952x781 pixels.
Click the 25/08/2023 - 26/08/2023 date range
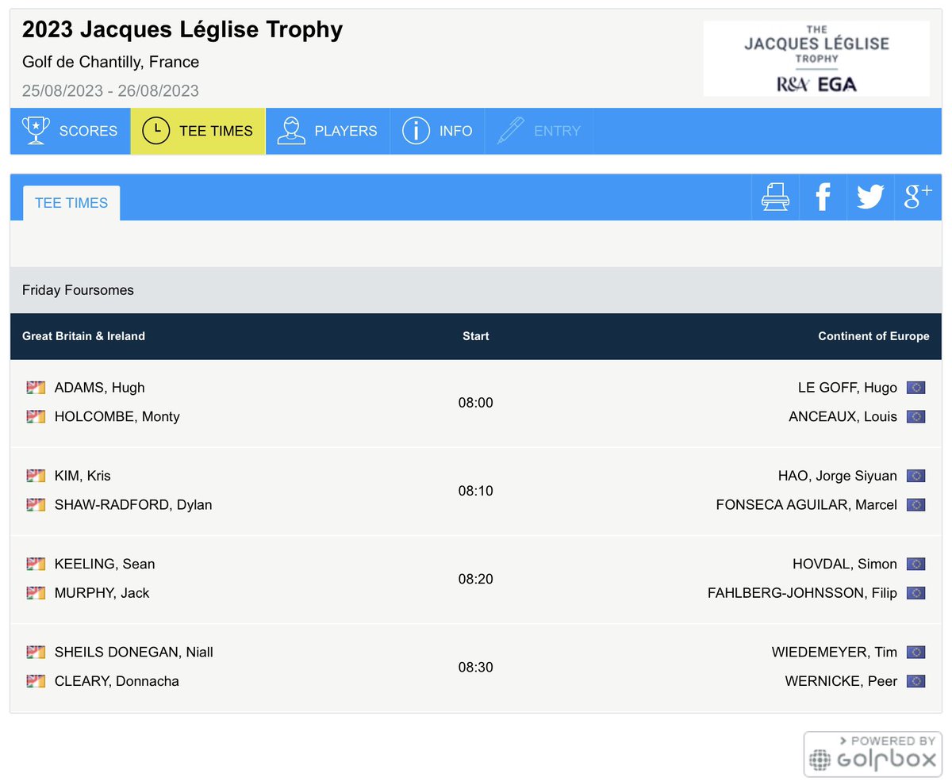pos(110,90)
